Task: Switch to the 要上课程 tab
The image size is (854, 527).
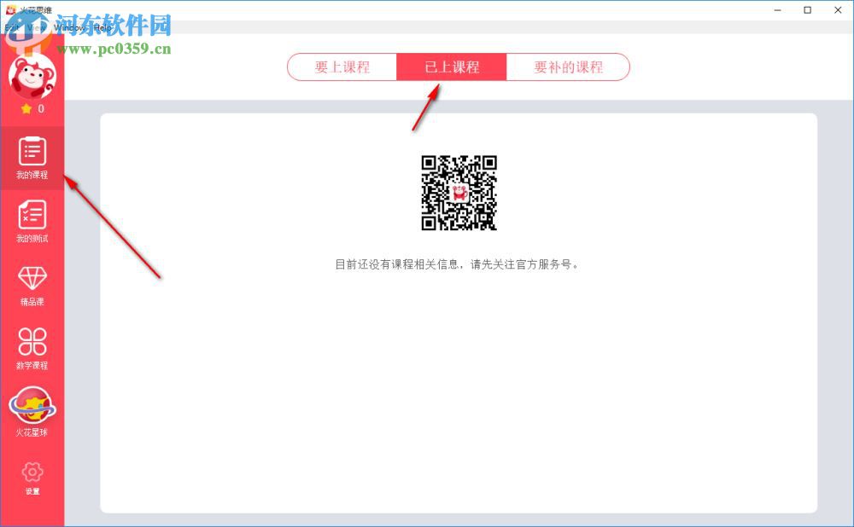Action: click(342, 67)
